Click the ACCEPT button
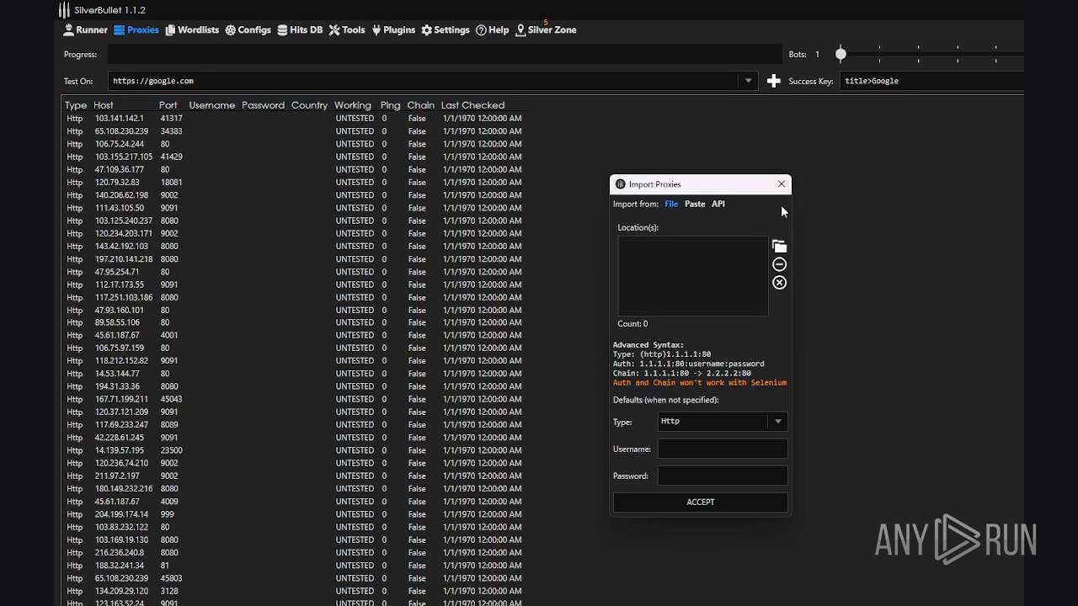 coord(701,502)
